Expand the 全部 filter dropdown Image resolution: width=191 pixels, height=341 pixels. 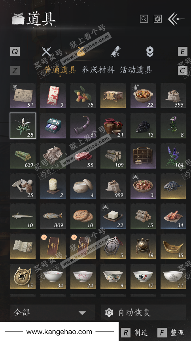(53, 312)
